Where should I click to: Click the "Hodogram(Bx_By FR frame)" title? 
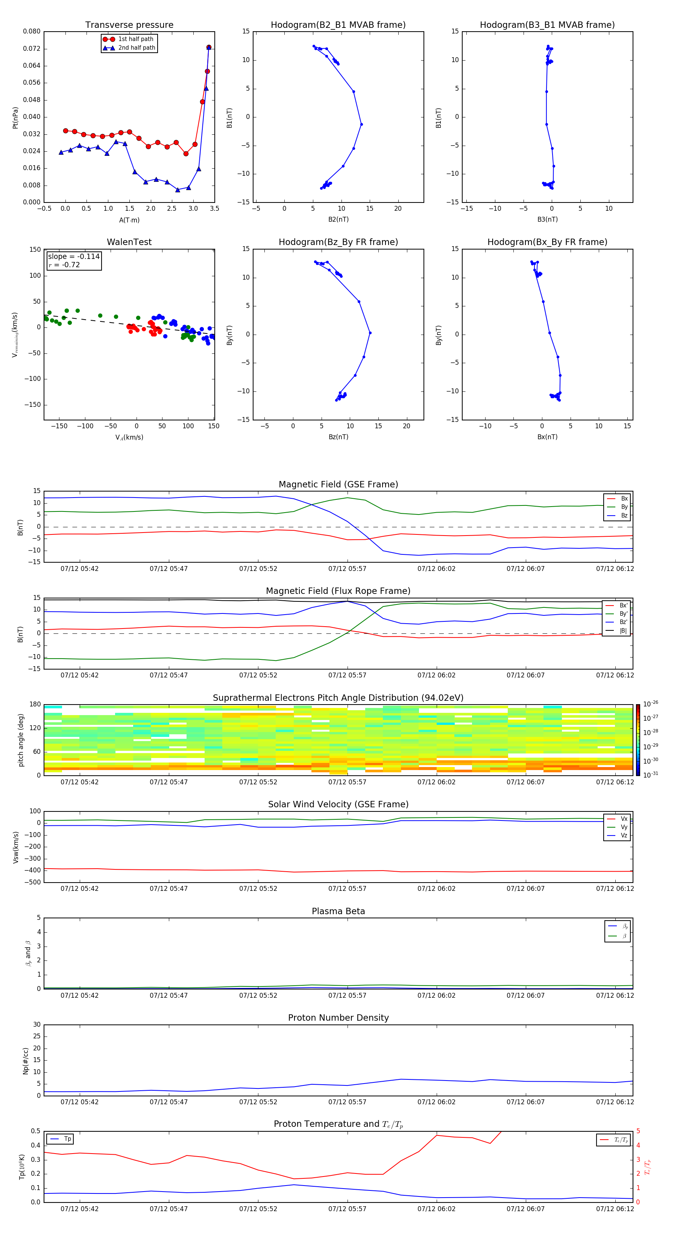[547, 242]
